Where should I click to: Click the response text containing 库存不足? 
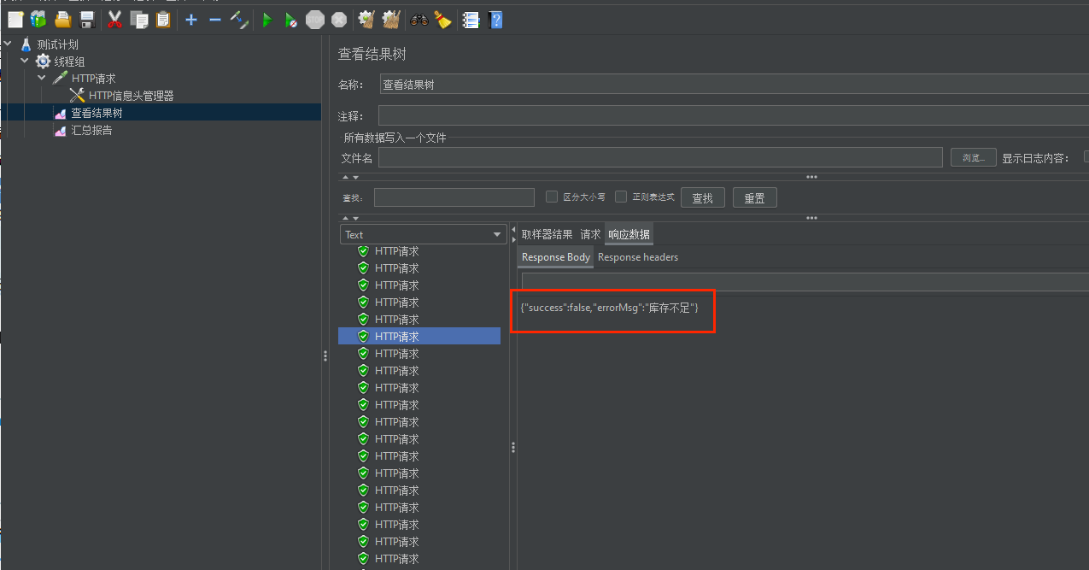tap(609, 307)
